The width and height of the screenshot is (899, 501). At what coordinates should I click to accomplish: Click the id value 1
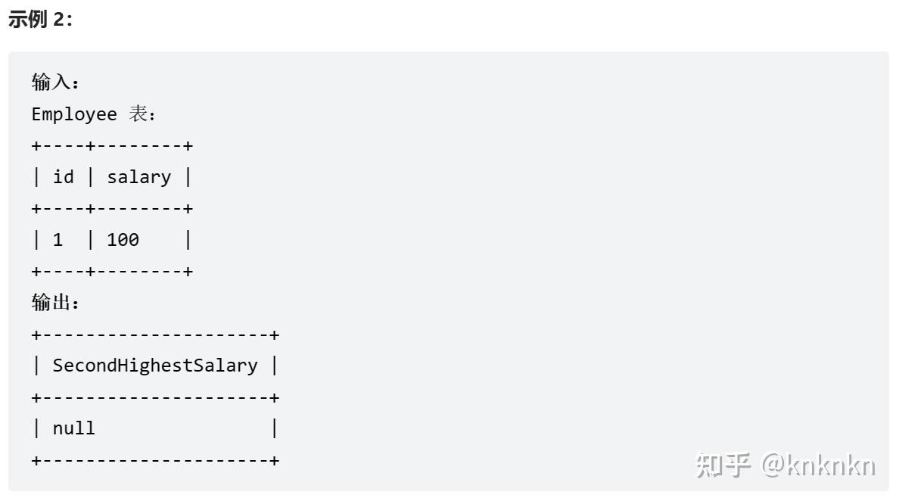point(58,240)
